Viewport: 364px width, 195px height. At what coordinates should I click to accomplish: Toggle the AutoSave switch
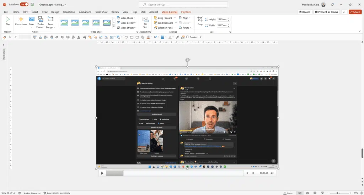click(24, 5)
